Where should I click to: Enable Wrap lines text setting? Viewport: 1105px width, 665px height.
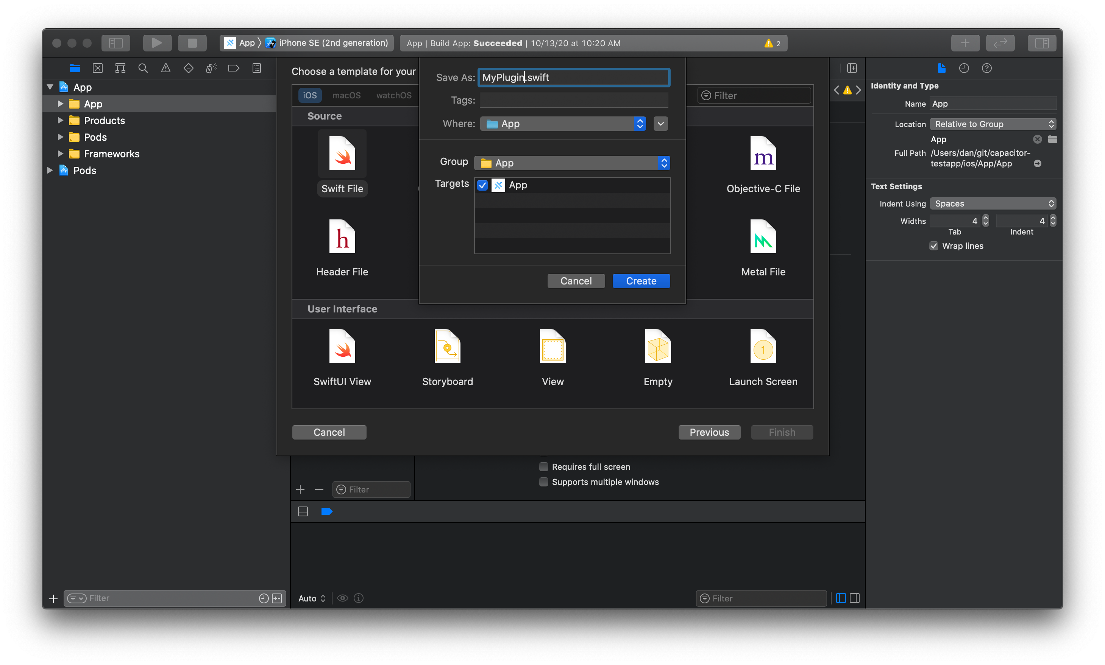pyautogui.click(x=934, y=245)
